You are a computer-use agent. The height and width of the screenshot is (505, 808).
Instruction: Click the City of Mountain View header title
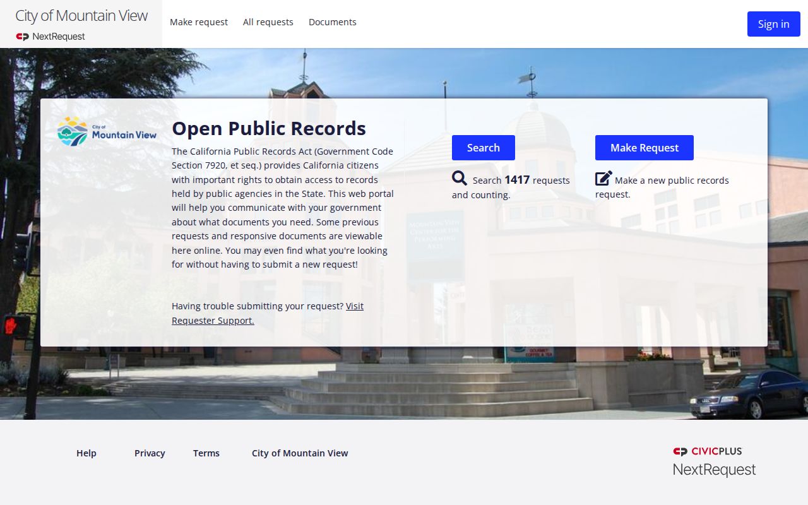[x=81, y=16]
